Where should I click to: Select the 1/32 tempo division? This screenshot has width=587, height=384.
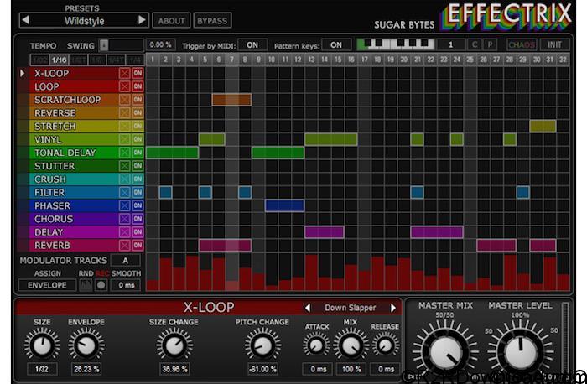click(x=39, y=60)
